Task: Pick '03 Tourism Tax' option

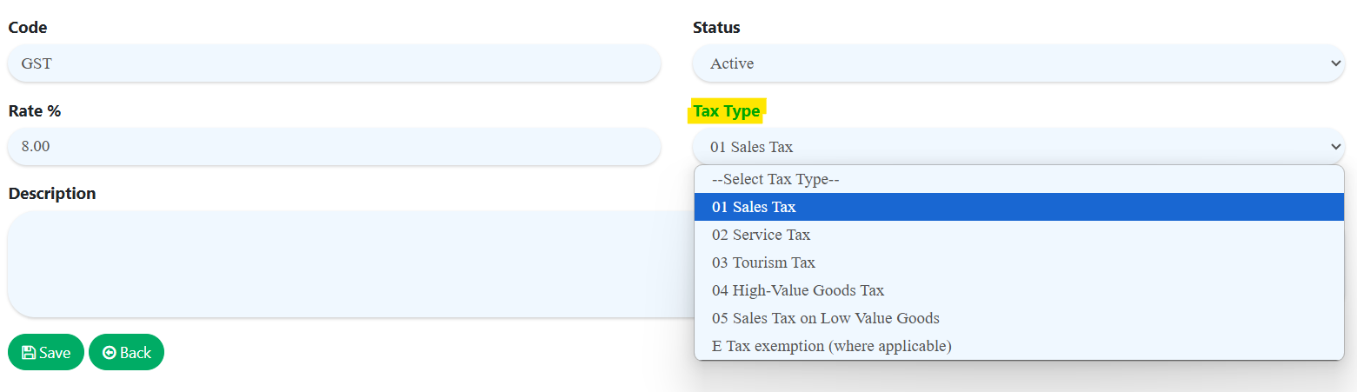Action: click(1019, 262)
